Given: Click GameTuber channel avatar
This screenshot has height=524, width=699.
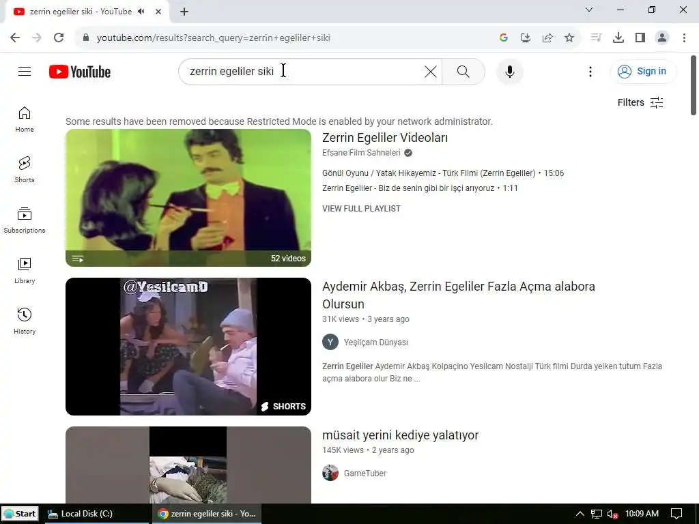Looking at the screenshot, I should pos(330,474).
